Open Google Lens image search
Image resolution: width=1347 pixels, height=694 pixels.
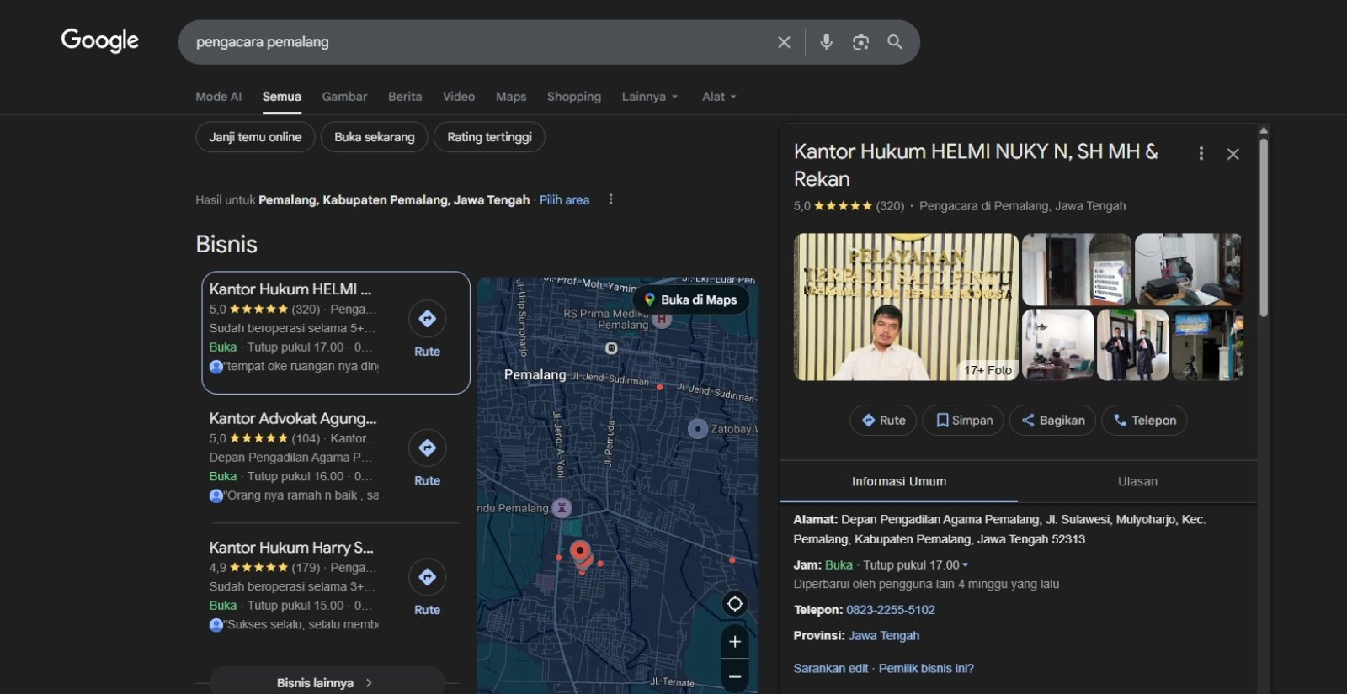coord(860,42)
